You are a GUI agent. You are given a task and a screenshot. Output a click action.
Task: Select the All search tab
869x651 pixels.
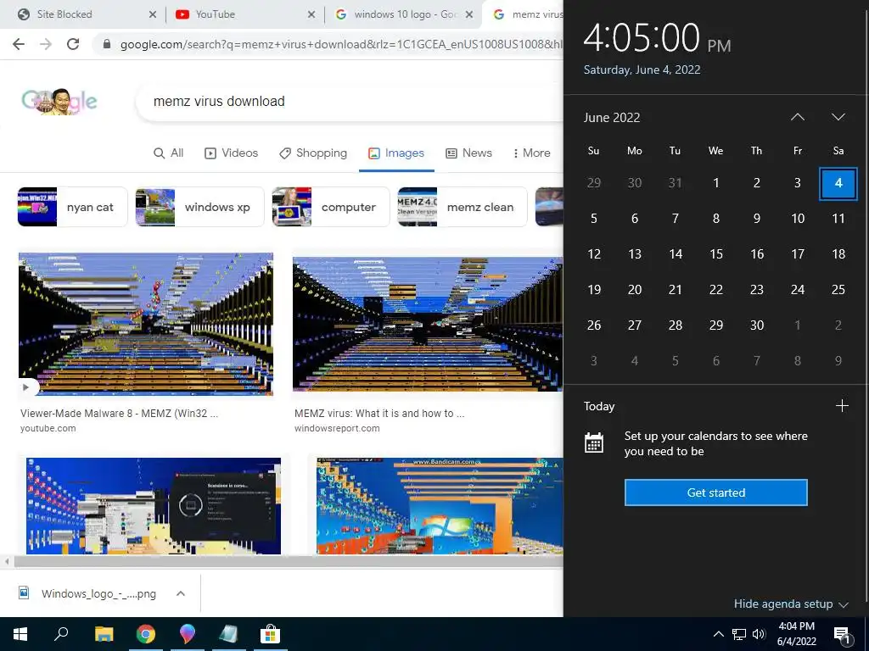pos(169,153)
